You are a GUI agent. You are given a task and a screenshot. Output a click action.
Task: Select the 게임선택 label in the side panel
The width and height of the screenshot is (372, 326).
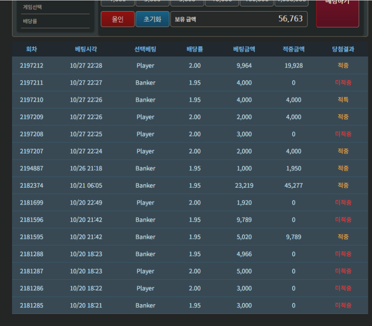pyautogui.click(x=32, y=7)
